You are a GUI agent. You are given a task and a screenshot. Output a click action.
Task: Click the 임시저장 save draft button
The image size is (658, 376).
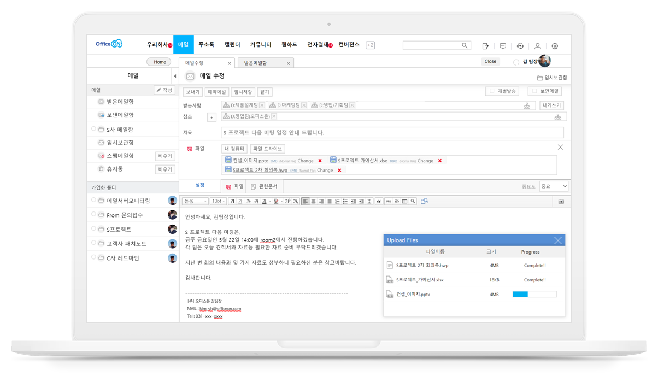pos(243,92)
